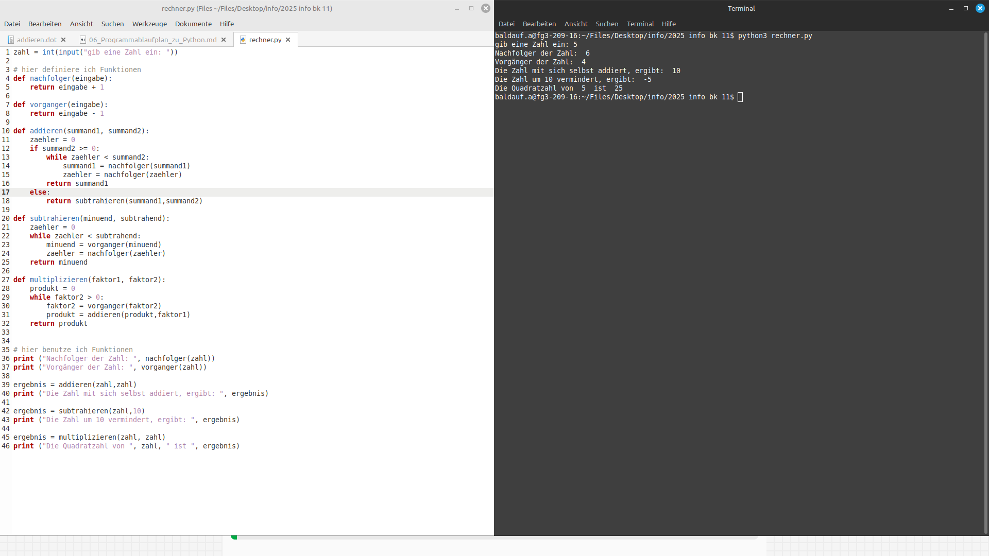The width and height of the screenshot is (989, 556).
Task: Open the terminal Hilfe menu
Action: [669, 24]
